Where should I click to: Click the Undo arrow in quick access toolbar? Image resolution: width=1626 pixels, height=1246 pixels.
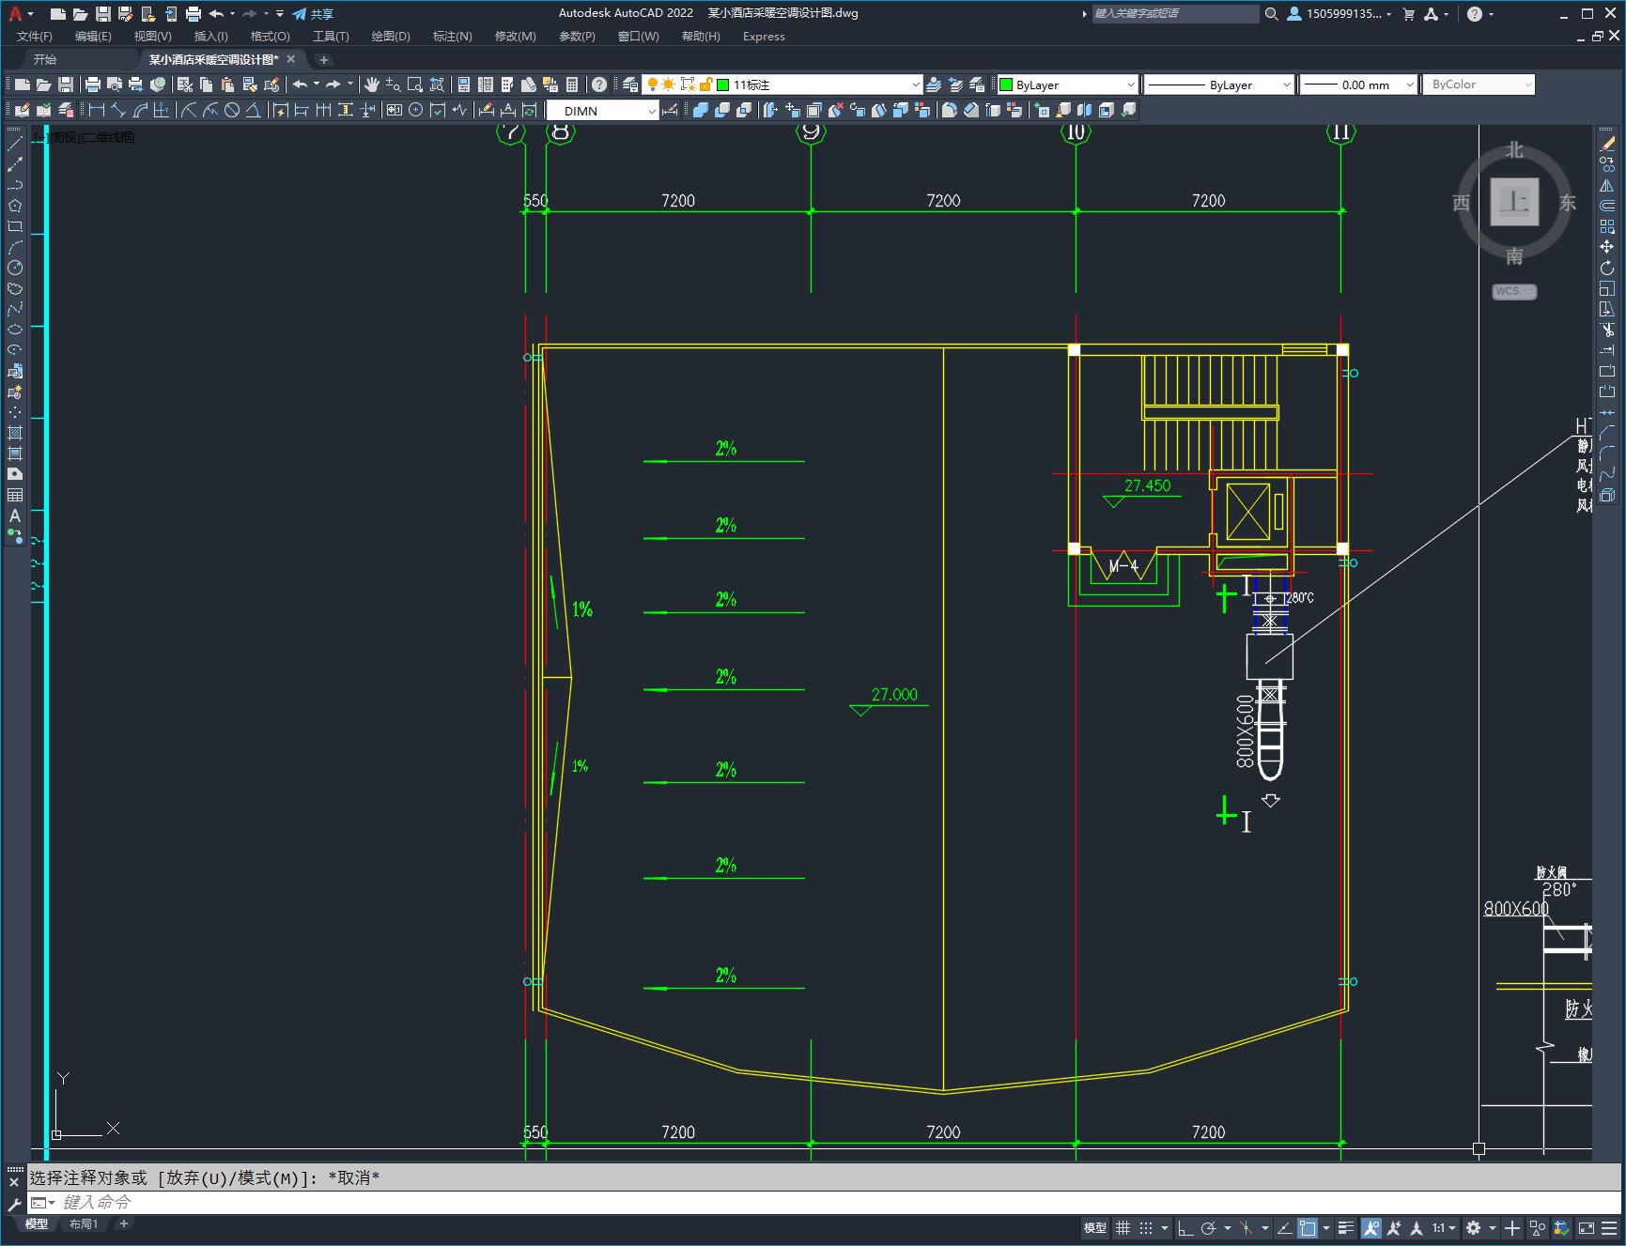217,14
